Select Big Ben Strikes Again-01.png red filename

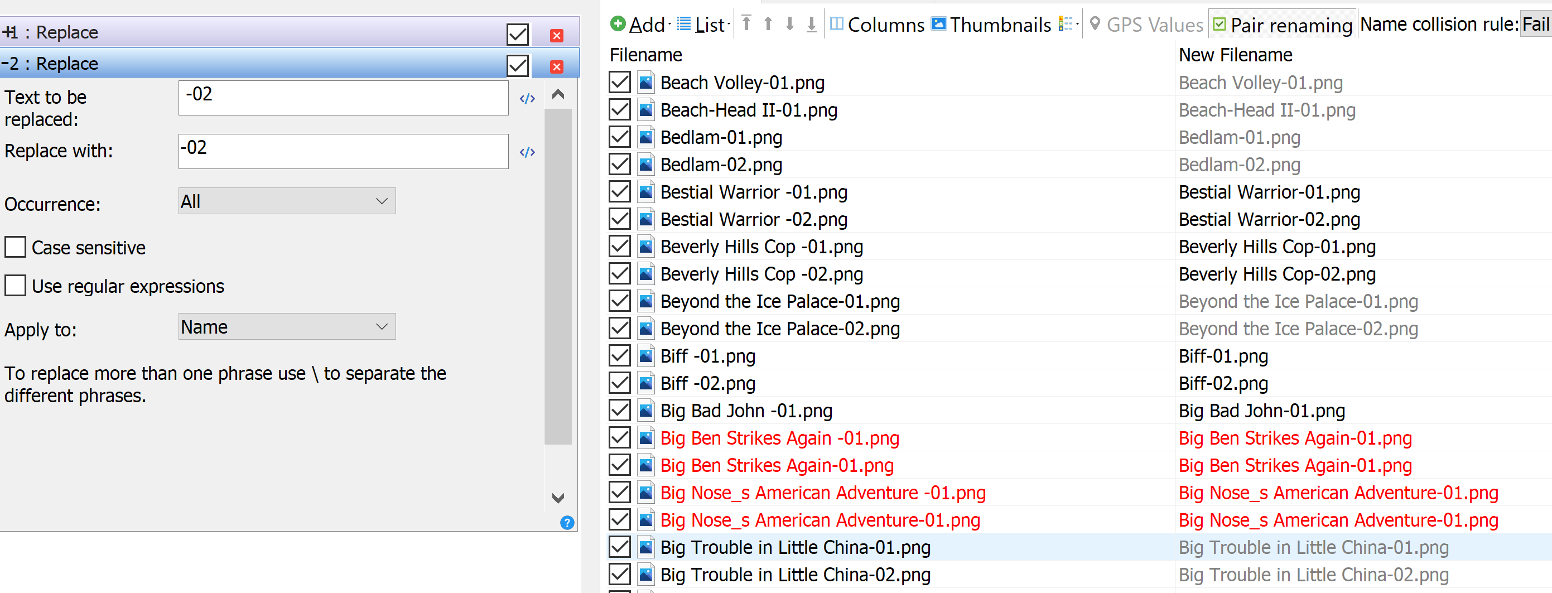click(x=777, y=466)
